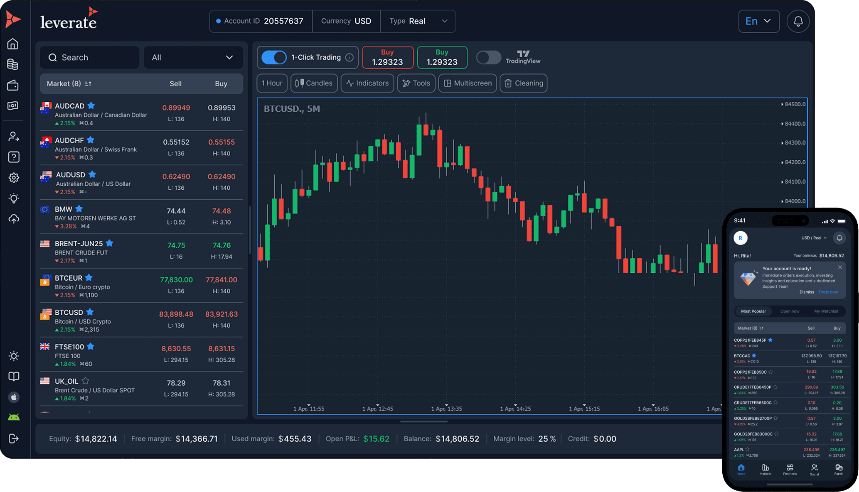
Task: Open the desktop notifications bell
Action: point(798,21)
